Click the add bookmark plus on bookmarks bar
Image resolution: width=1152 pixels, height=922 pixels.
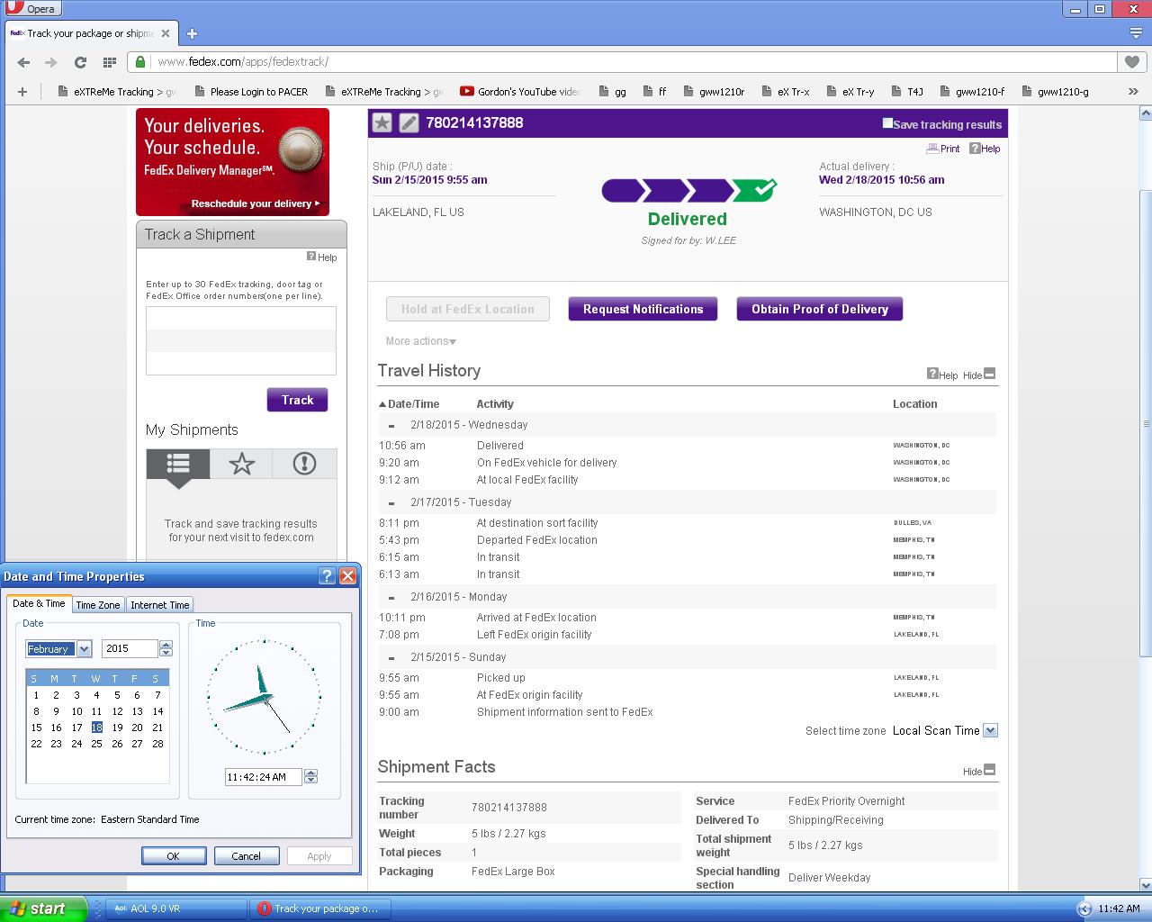[22, 91]
